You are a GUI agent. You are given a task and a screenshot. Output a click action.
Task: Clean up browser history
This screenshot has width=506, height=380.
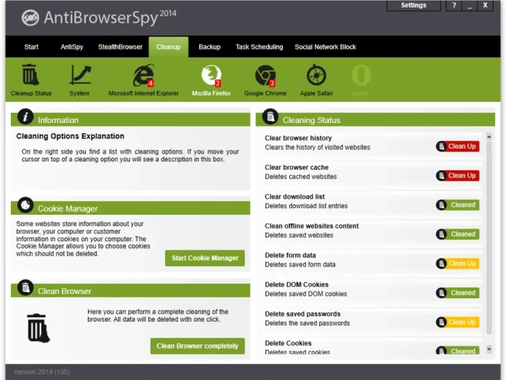click(457, 146)
